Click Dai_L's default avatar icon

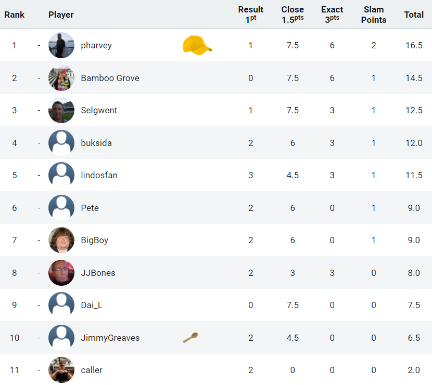(x=61, y=305)
